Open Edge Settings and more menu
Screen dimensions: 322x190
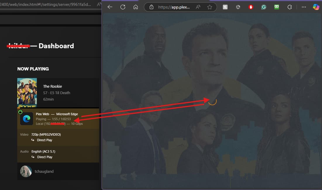tap(304, 7)
